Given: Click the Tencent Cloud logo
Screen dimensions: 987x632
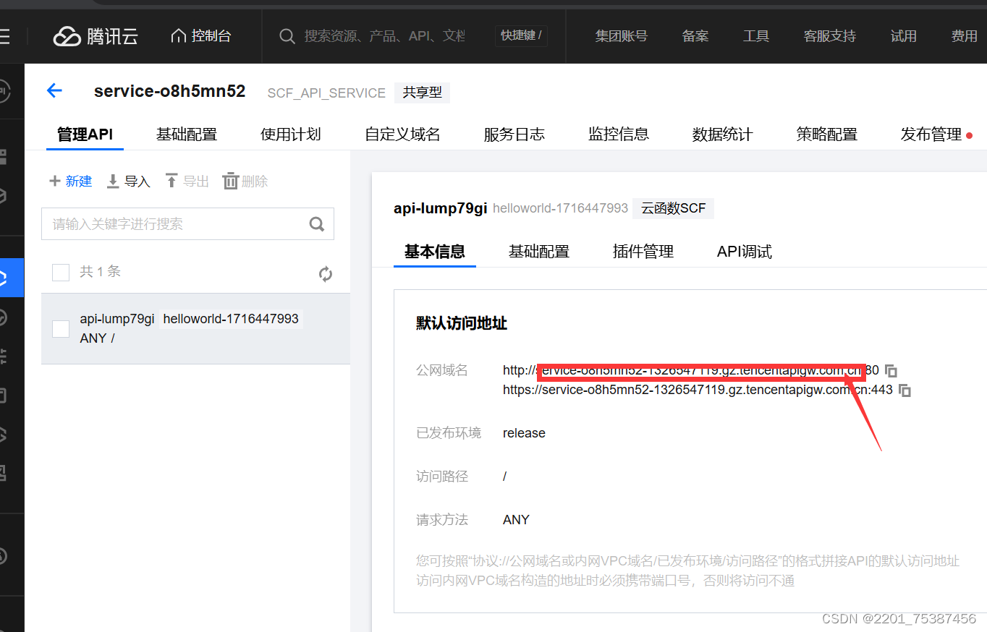Looking at the screenshot, I should (x=96, y=36).
